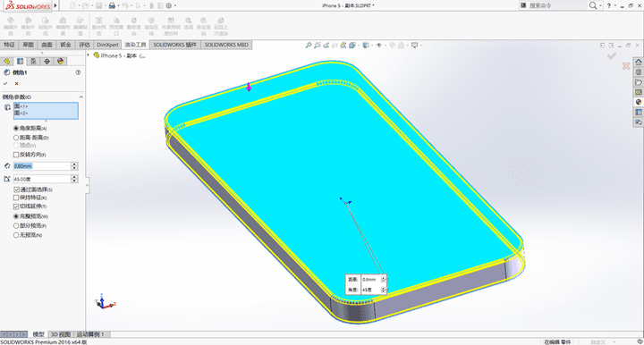Click the Options gear icon
The height and width of the screenshot is (345, 644).
168,5
